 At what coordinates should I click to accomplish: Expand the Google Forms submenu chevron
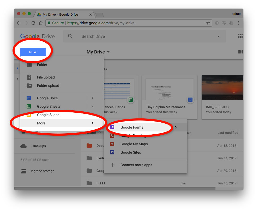click(176, 127)
